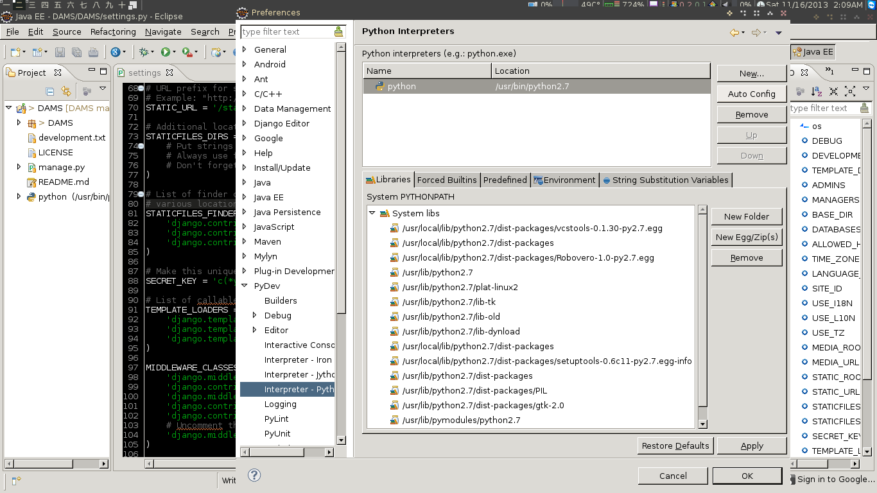Screen dimensions: 877x493
Task: Collapse the PyDev preferences category
Action: point(244,286)
